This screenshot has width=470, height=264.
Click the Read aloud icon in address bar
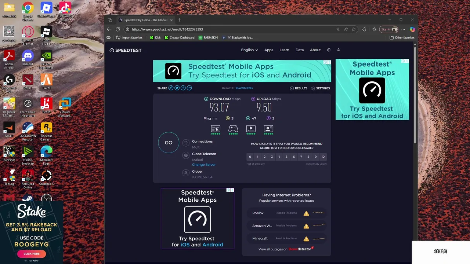tap(346, 29)
